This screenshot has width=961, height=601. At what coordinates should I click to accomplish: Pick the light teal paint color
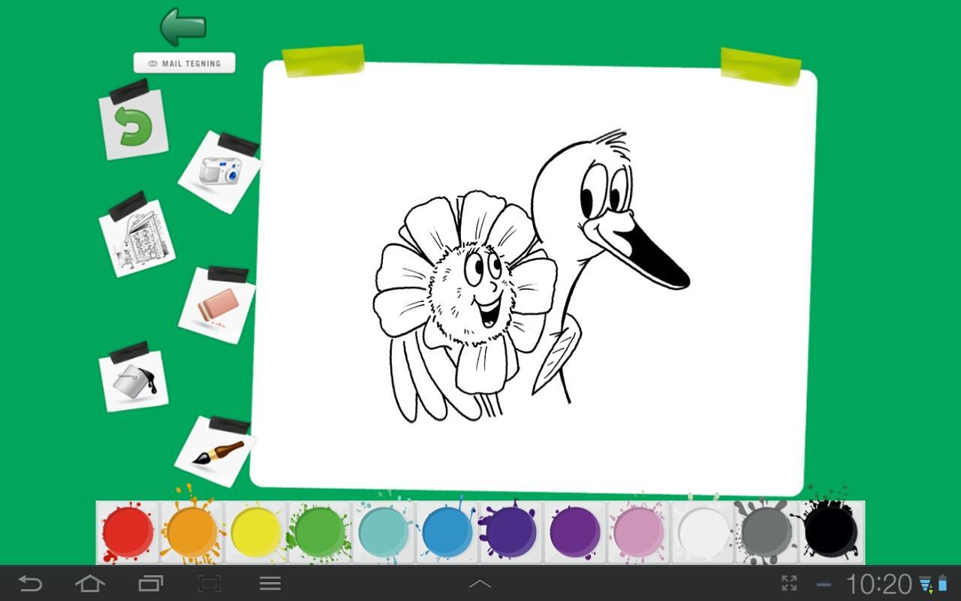pos(383,532)
